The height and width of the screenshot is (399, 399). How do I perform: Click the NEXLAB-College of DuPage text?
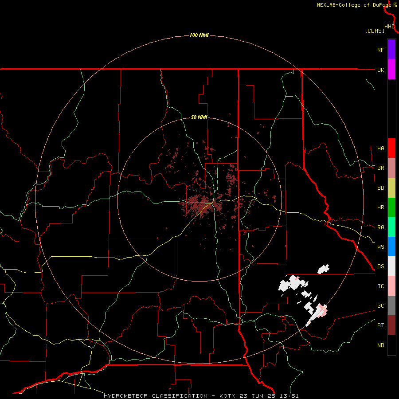[x=354, y=5]
